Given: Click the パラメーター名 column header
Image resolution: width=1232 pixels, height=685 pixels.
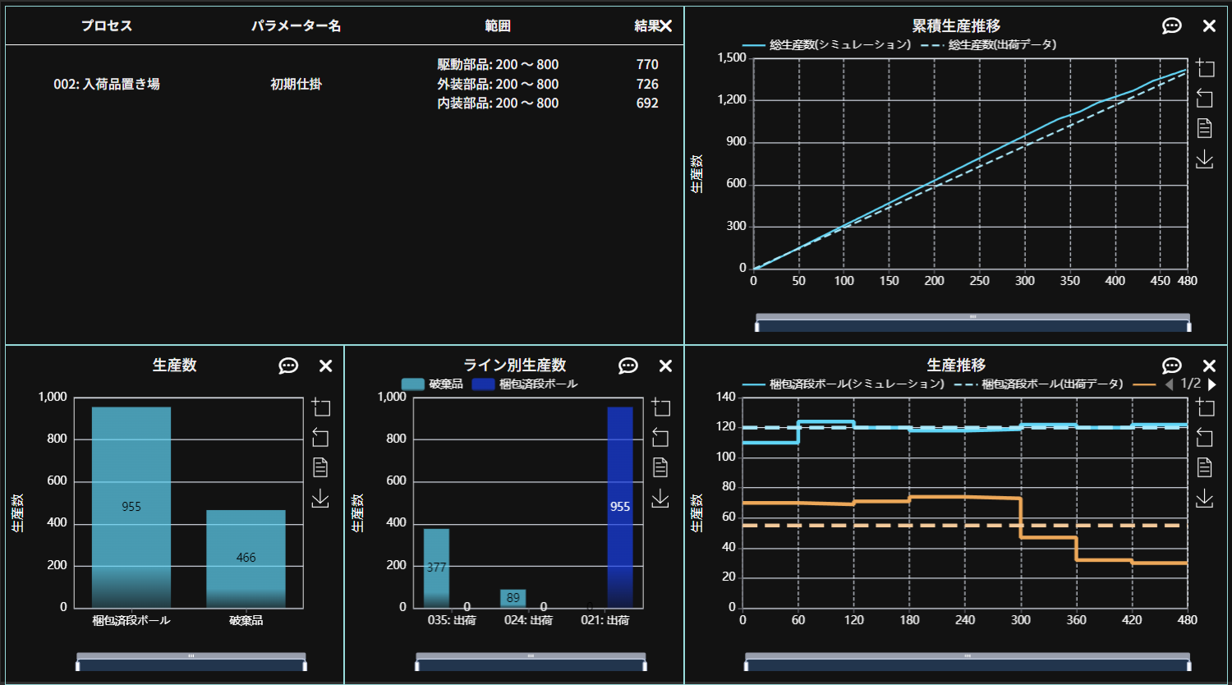Looking at the screenshot, I should coord(296,26).
